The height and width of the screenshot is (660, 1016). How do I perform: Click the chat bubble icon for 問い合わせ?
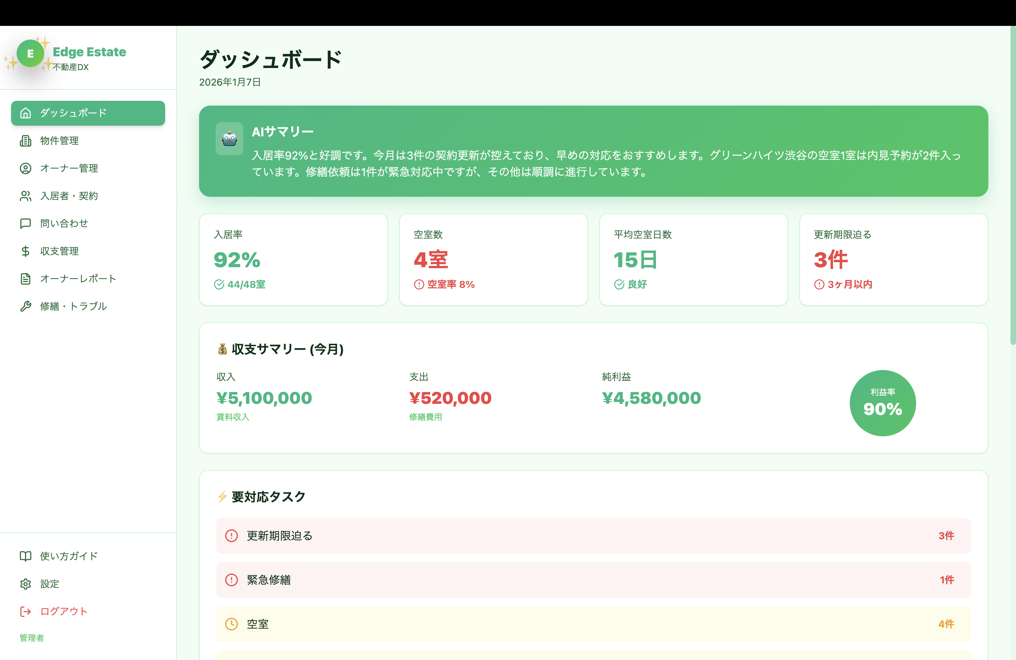[x=26, y=223]
